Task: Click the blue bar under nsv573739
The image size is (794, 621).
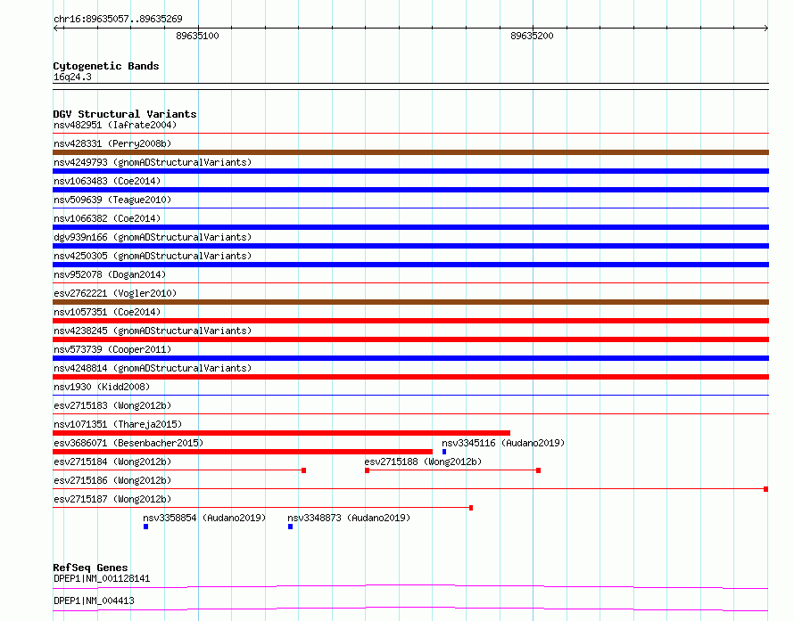Action: tap(410, 358)
